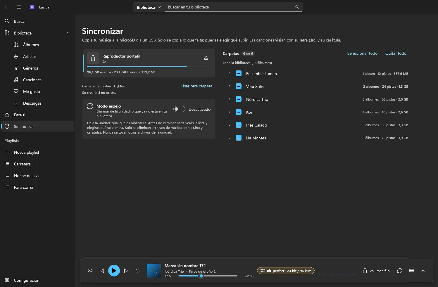Toggle Inês Calado folder checkbox

[239, 125]
